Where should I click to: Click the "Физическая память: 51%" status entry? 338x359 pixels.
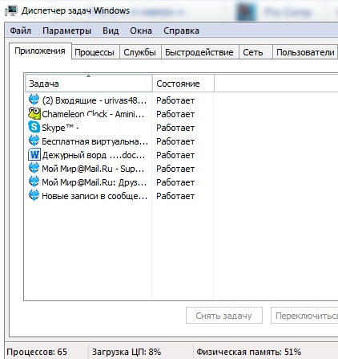click(x=249, y=352)
